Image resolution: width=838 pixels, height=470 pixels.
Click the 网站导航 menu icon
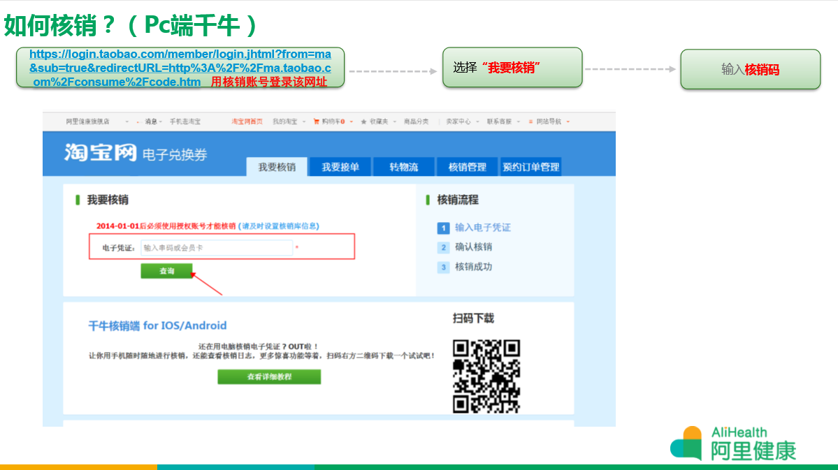pos(530,122)
